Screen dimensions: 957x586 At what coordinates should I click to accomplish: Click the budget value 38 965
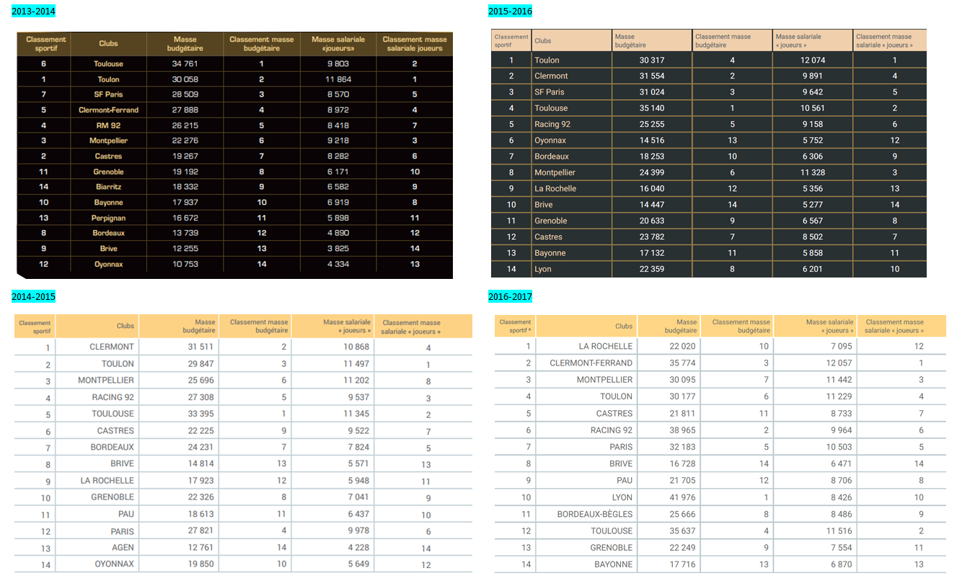(x=684, y=430)
